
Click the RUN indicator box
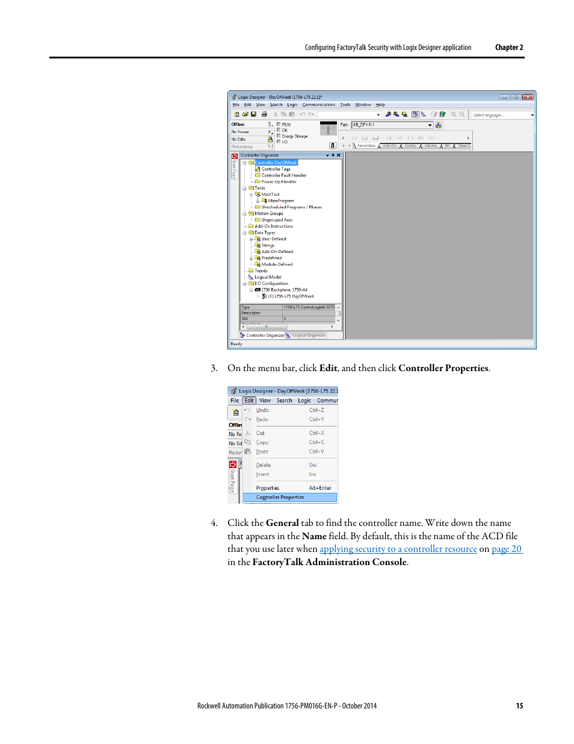279,125
